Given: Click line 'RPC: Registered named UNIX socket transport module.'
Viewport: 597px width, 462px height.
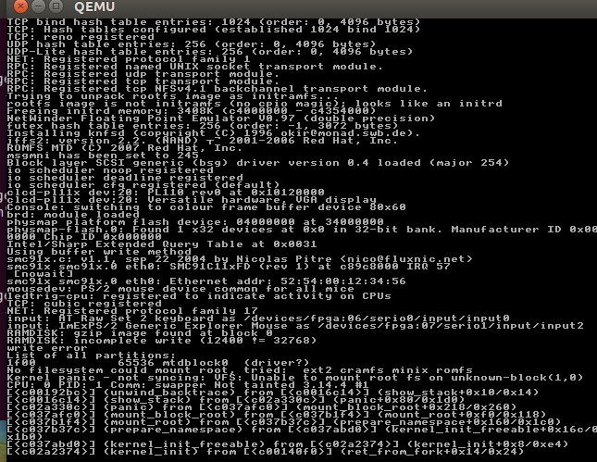Looking at the screenshot, I should point(194,67).
